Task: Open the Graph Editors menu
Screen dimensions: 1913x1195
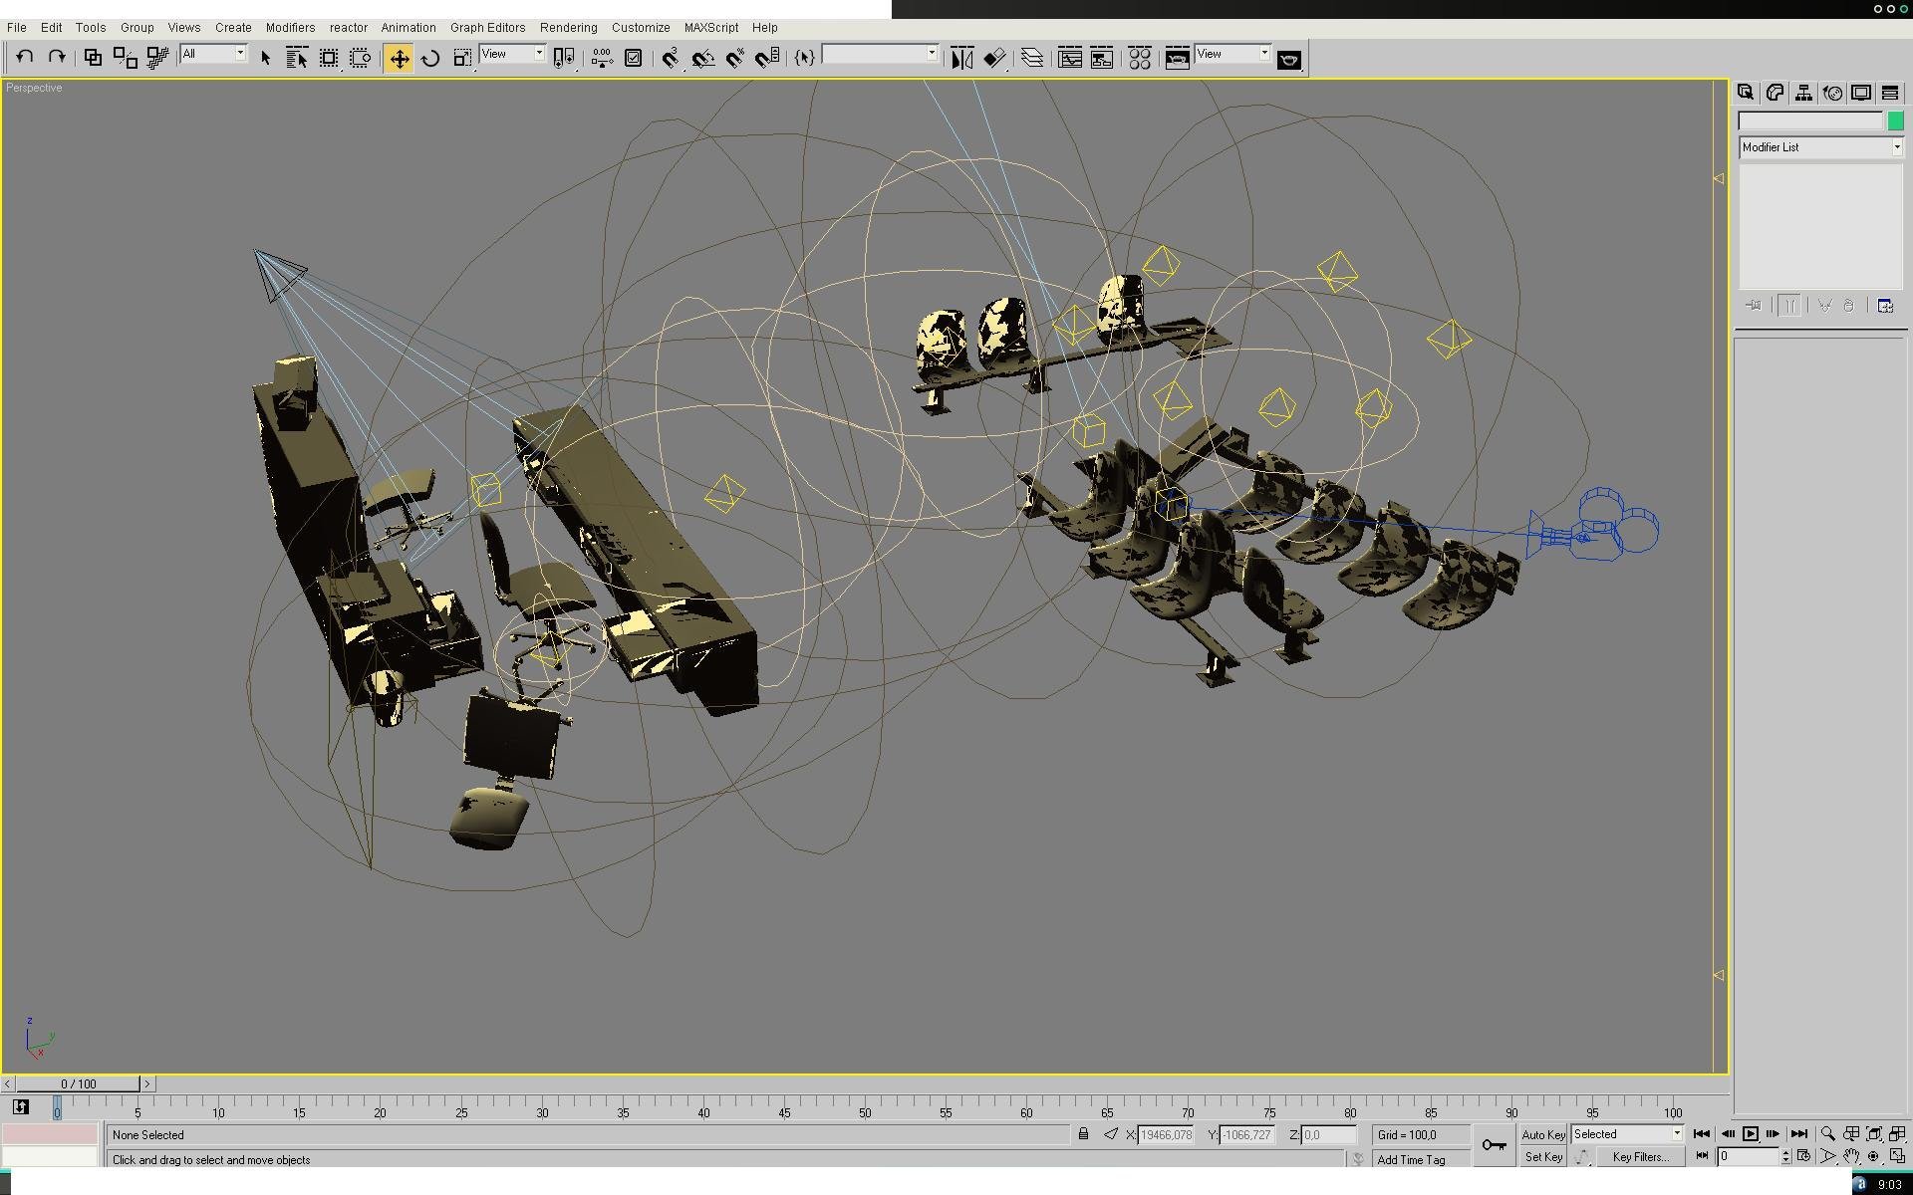Action: [487, 28]
